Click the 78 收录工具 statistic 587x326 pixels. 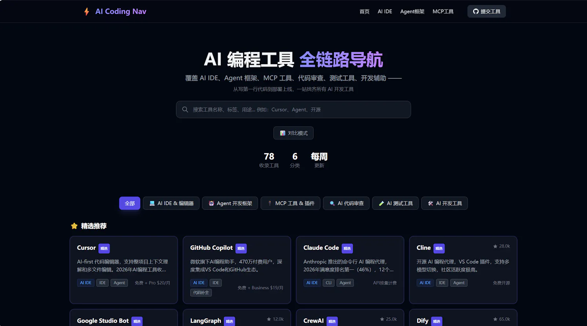[x=269, y=160]
